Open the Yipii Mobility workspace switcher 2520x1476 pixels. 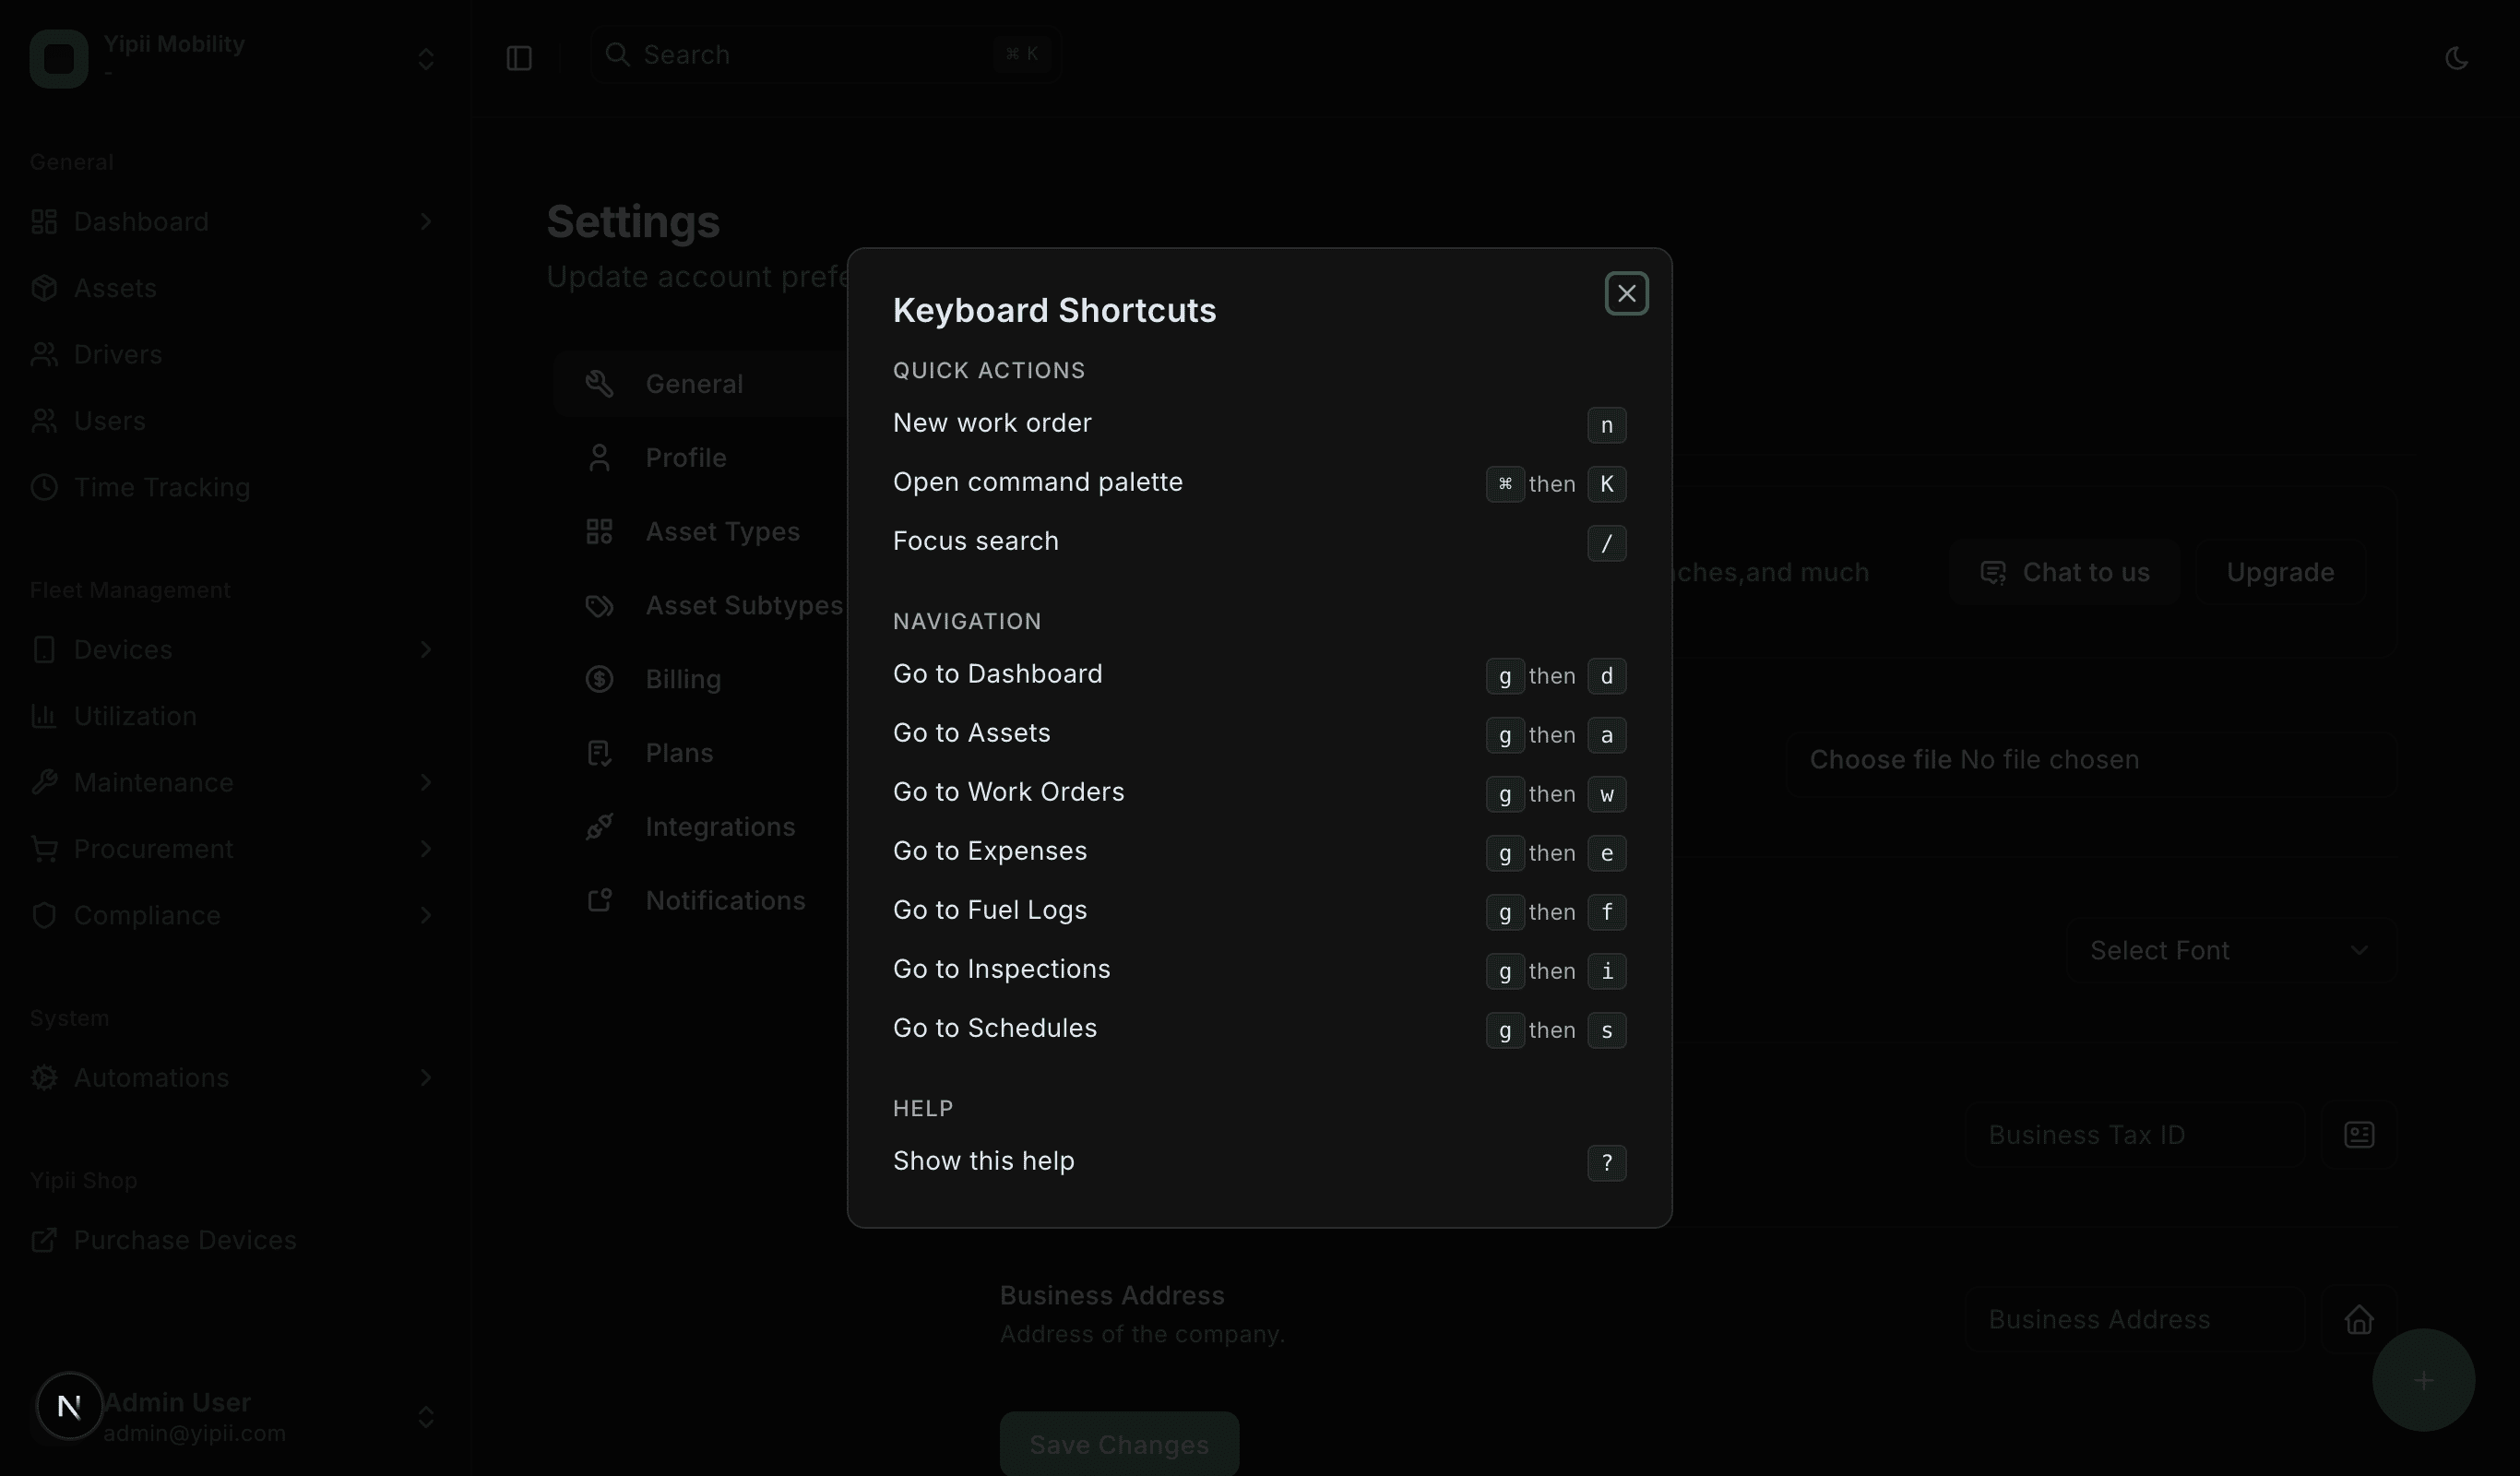click(x=235, y=58)
